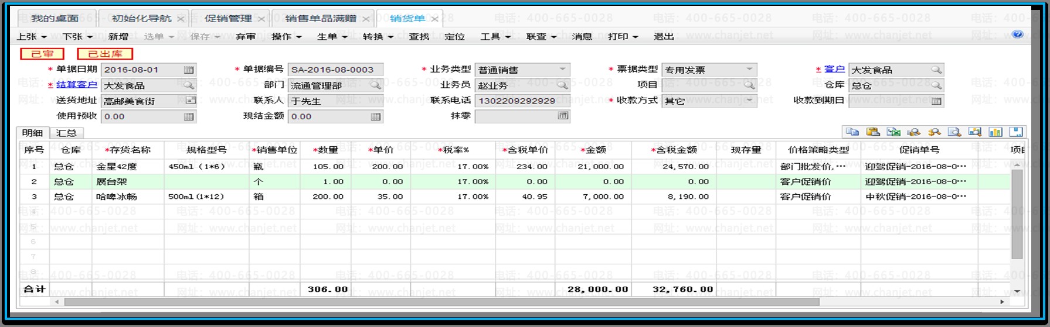Open calculator icon in 使用预收 field
The height and width of the screenshot is (327, 1050).
tap(189, 116)
